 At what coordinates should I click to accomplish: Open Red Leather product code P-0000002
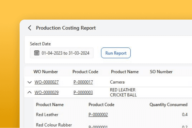(98, 115)
